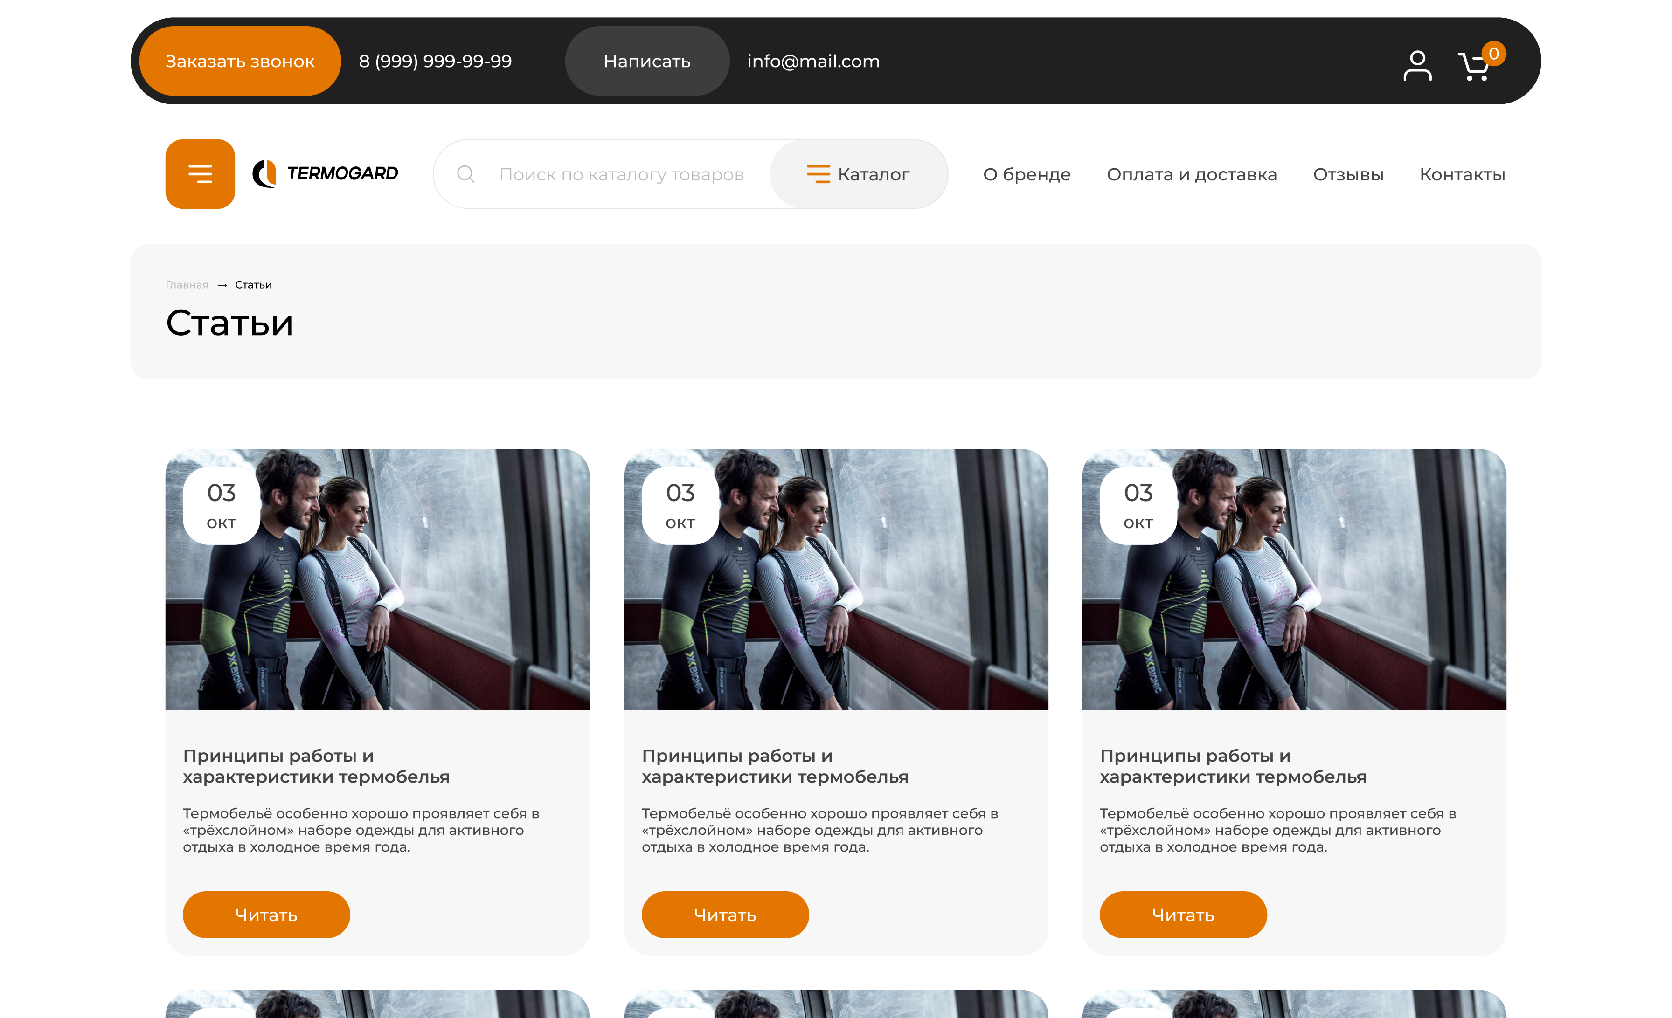Click the cart item count badge
The height and width of the screenshot is (1018, 1672).
tap(1493, 54)
